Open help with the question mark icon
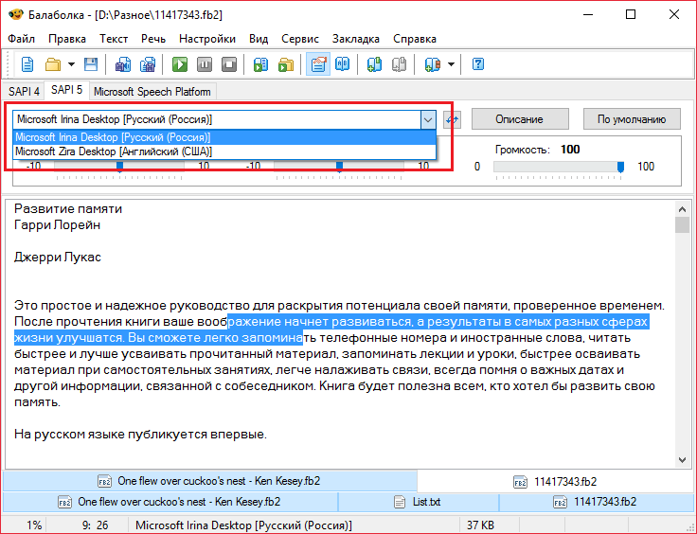This screenshot has width=697, height=534. [478, 64]
